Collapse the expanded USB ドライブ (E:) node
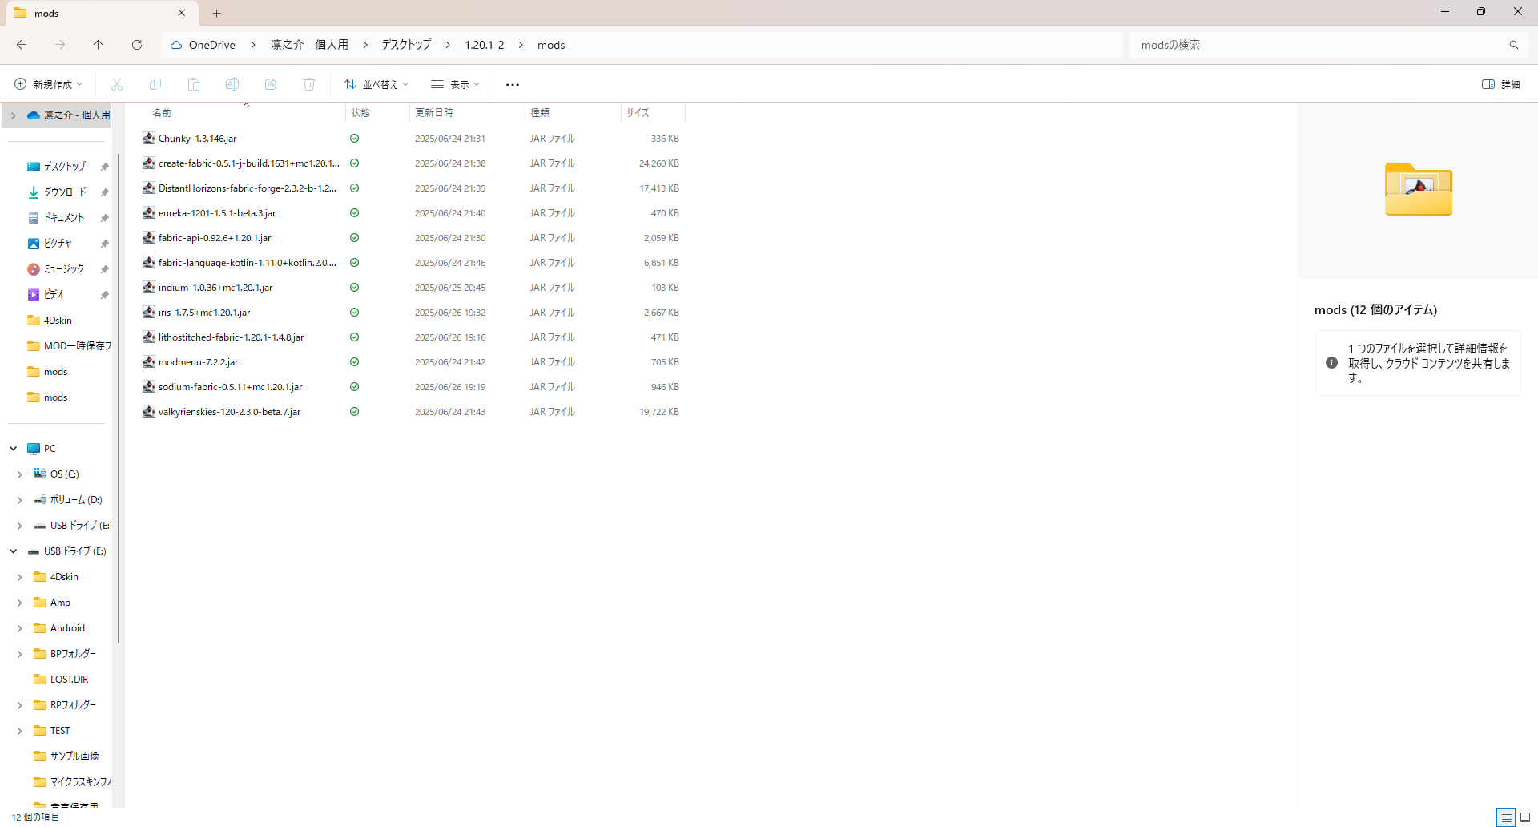Image resolution: width=1538 pixels, height=827 pixels. [x=14, y=551]
